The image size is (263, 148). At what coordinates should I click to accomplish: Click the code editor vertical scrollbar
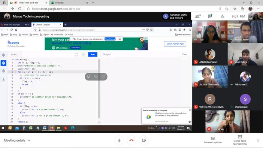[x=99, y=89]
